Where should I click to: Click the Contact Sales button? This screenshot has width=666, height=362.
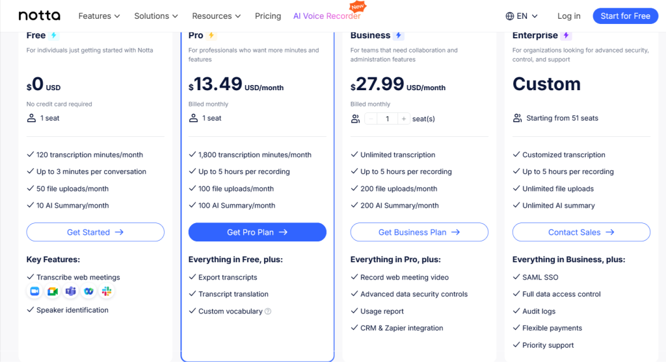point(581,232)
